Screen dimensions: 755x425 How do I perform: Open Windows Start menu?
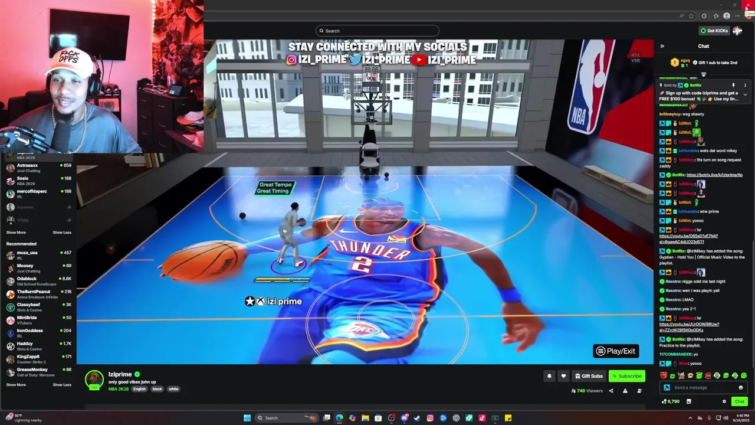tap(247, 418)
